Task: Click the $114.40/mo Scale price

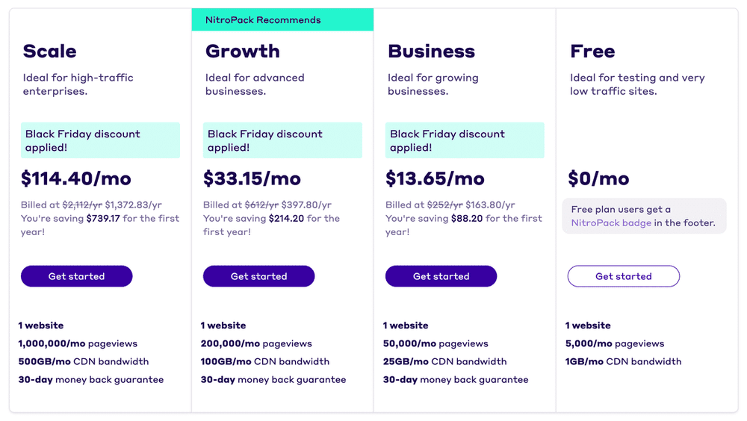Action: click(x=76, y=178)
